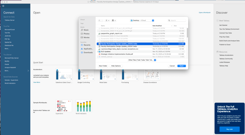Expand More servers chevron arrow
This screenshot has height=135, width=245.
pyautogui.click(x=28, y=71)
